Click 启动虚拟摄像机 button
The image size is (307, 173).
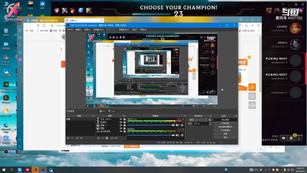(x=225, y=127)
